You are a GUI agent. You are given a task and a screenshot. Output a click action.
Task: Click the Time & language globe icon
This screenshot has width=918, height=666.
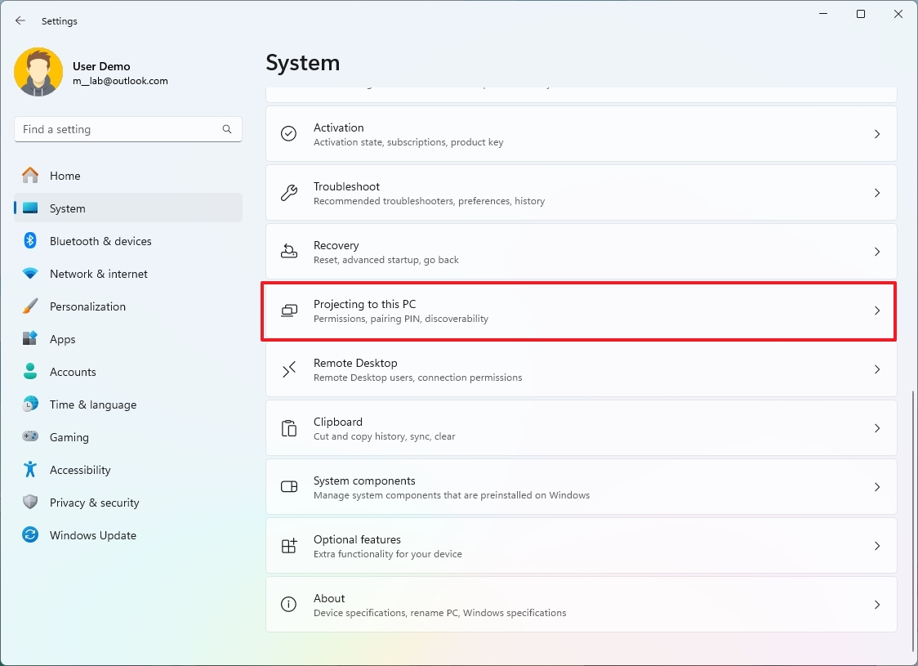pyautogui.click(x=30, y=405)
